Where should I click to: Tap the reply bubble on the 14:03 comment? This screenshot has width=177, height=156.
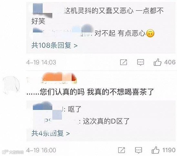tap(140, 62)
